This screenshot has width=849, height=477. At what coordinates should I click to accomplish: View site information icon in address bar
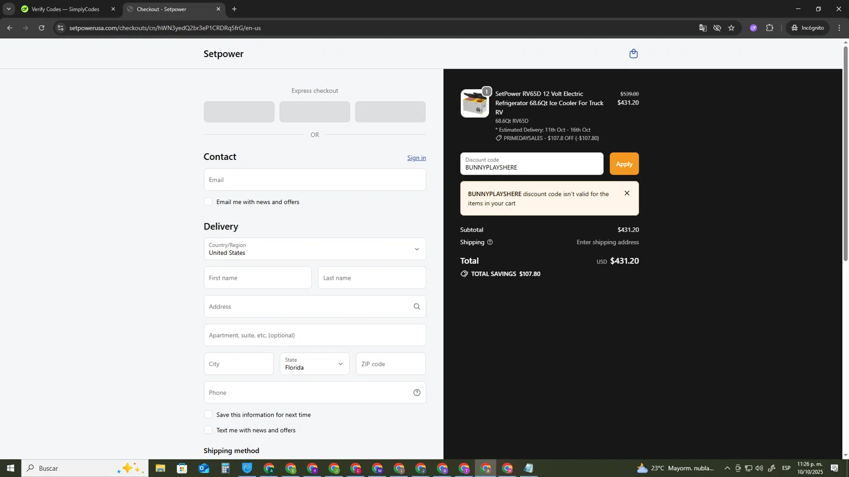point(61,28)
